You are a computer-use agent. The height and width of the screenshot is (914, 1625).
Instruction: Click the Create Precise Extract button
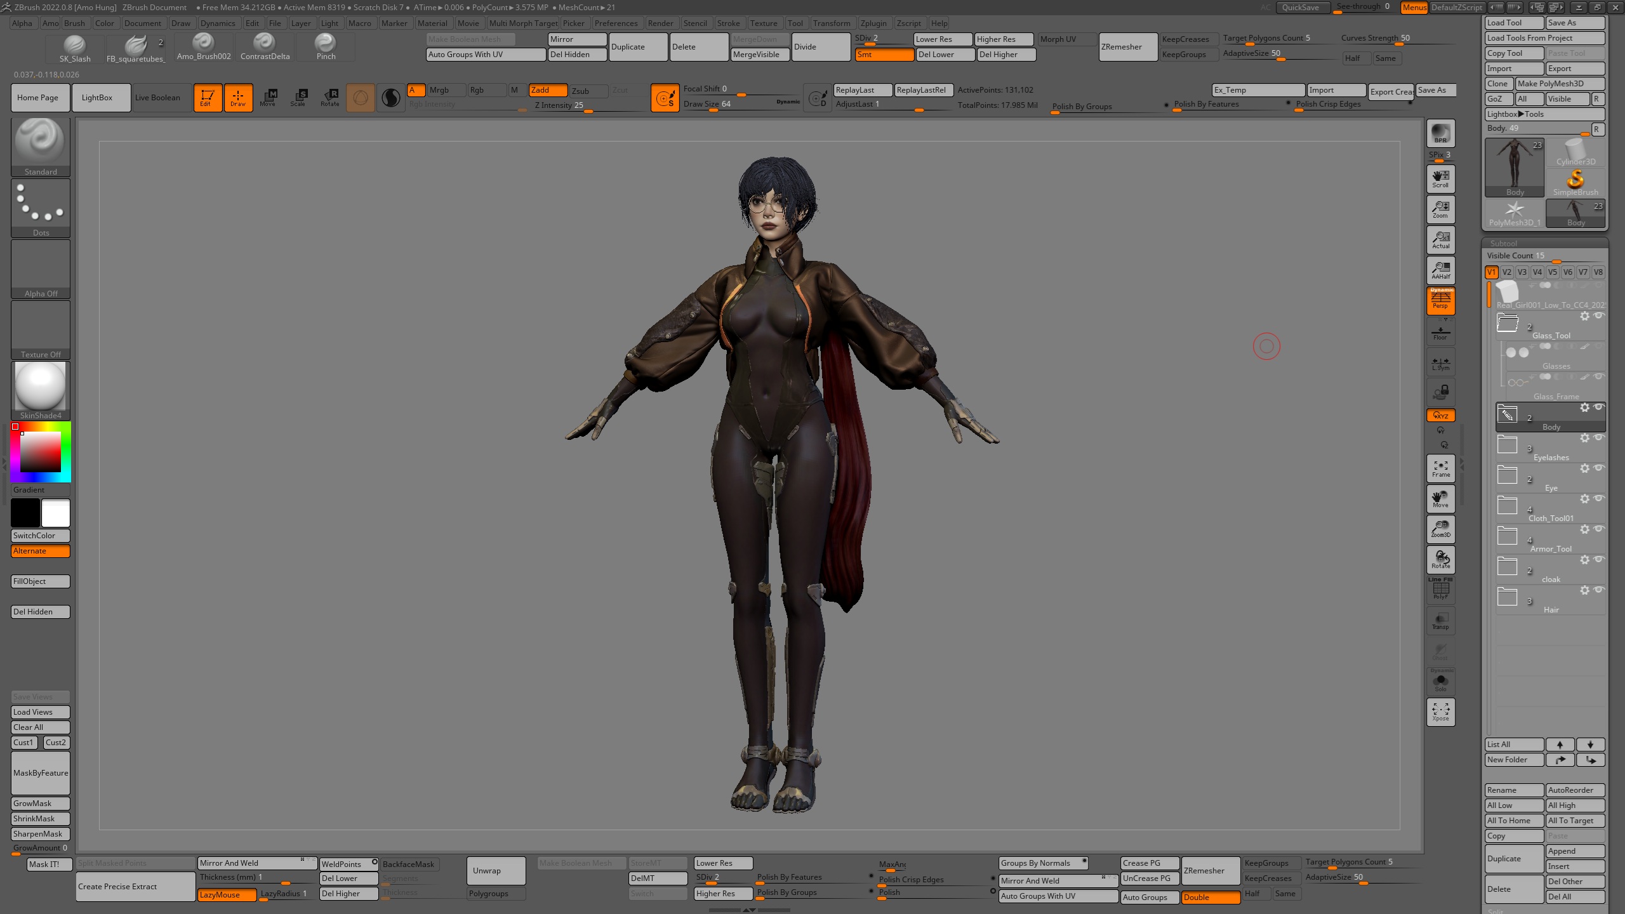tap(135, 886)
